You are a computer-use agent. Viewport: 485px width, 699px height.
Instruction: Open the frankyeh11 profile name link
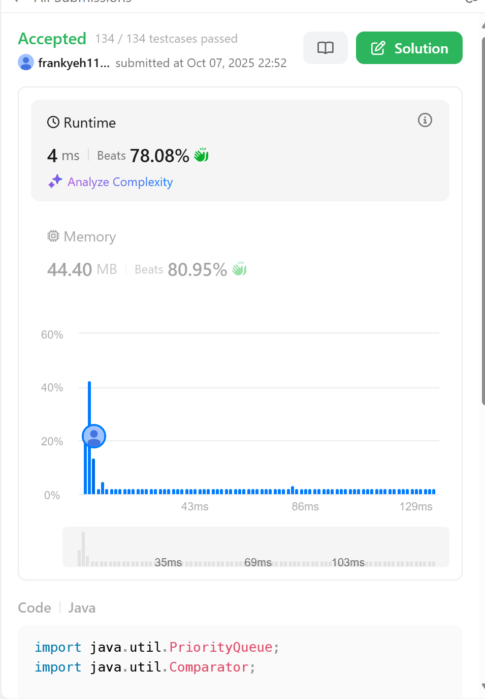coord(74,63)
